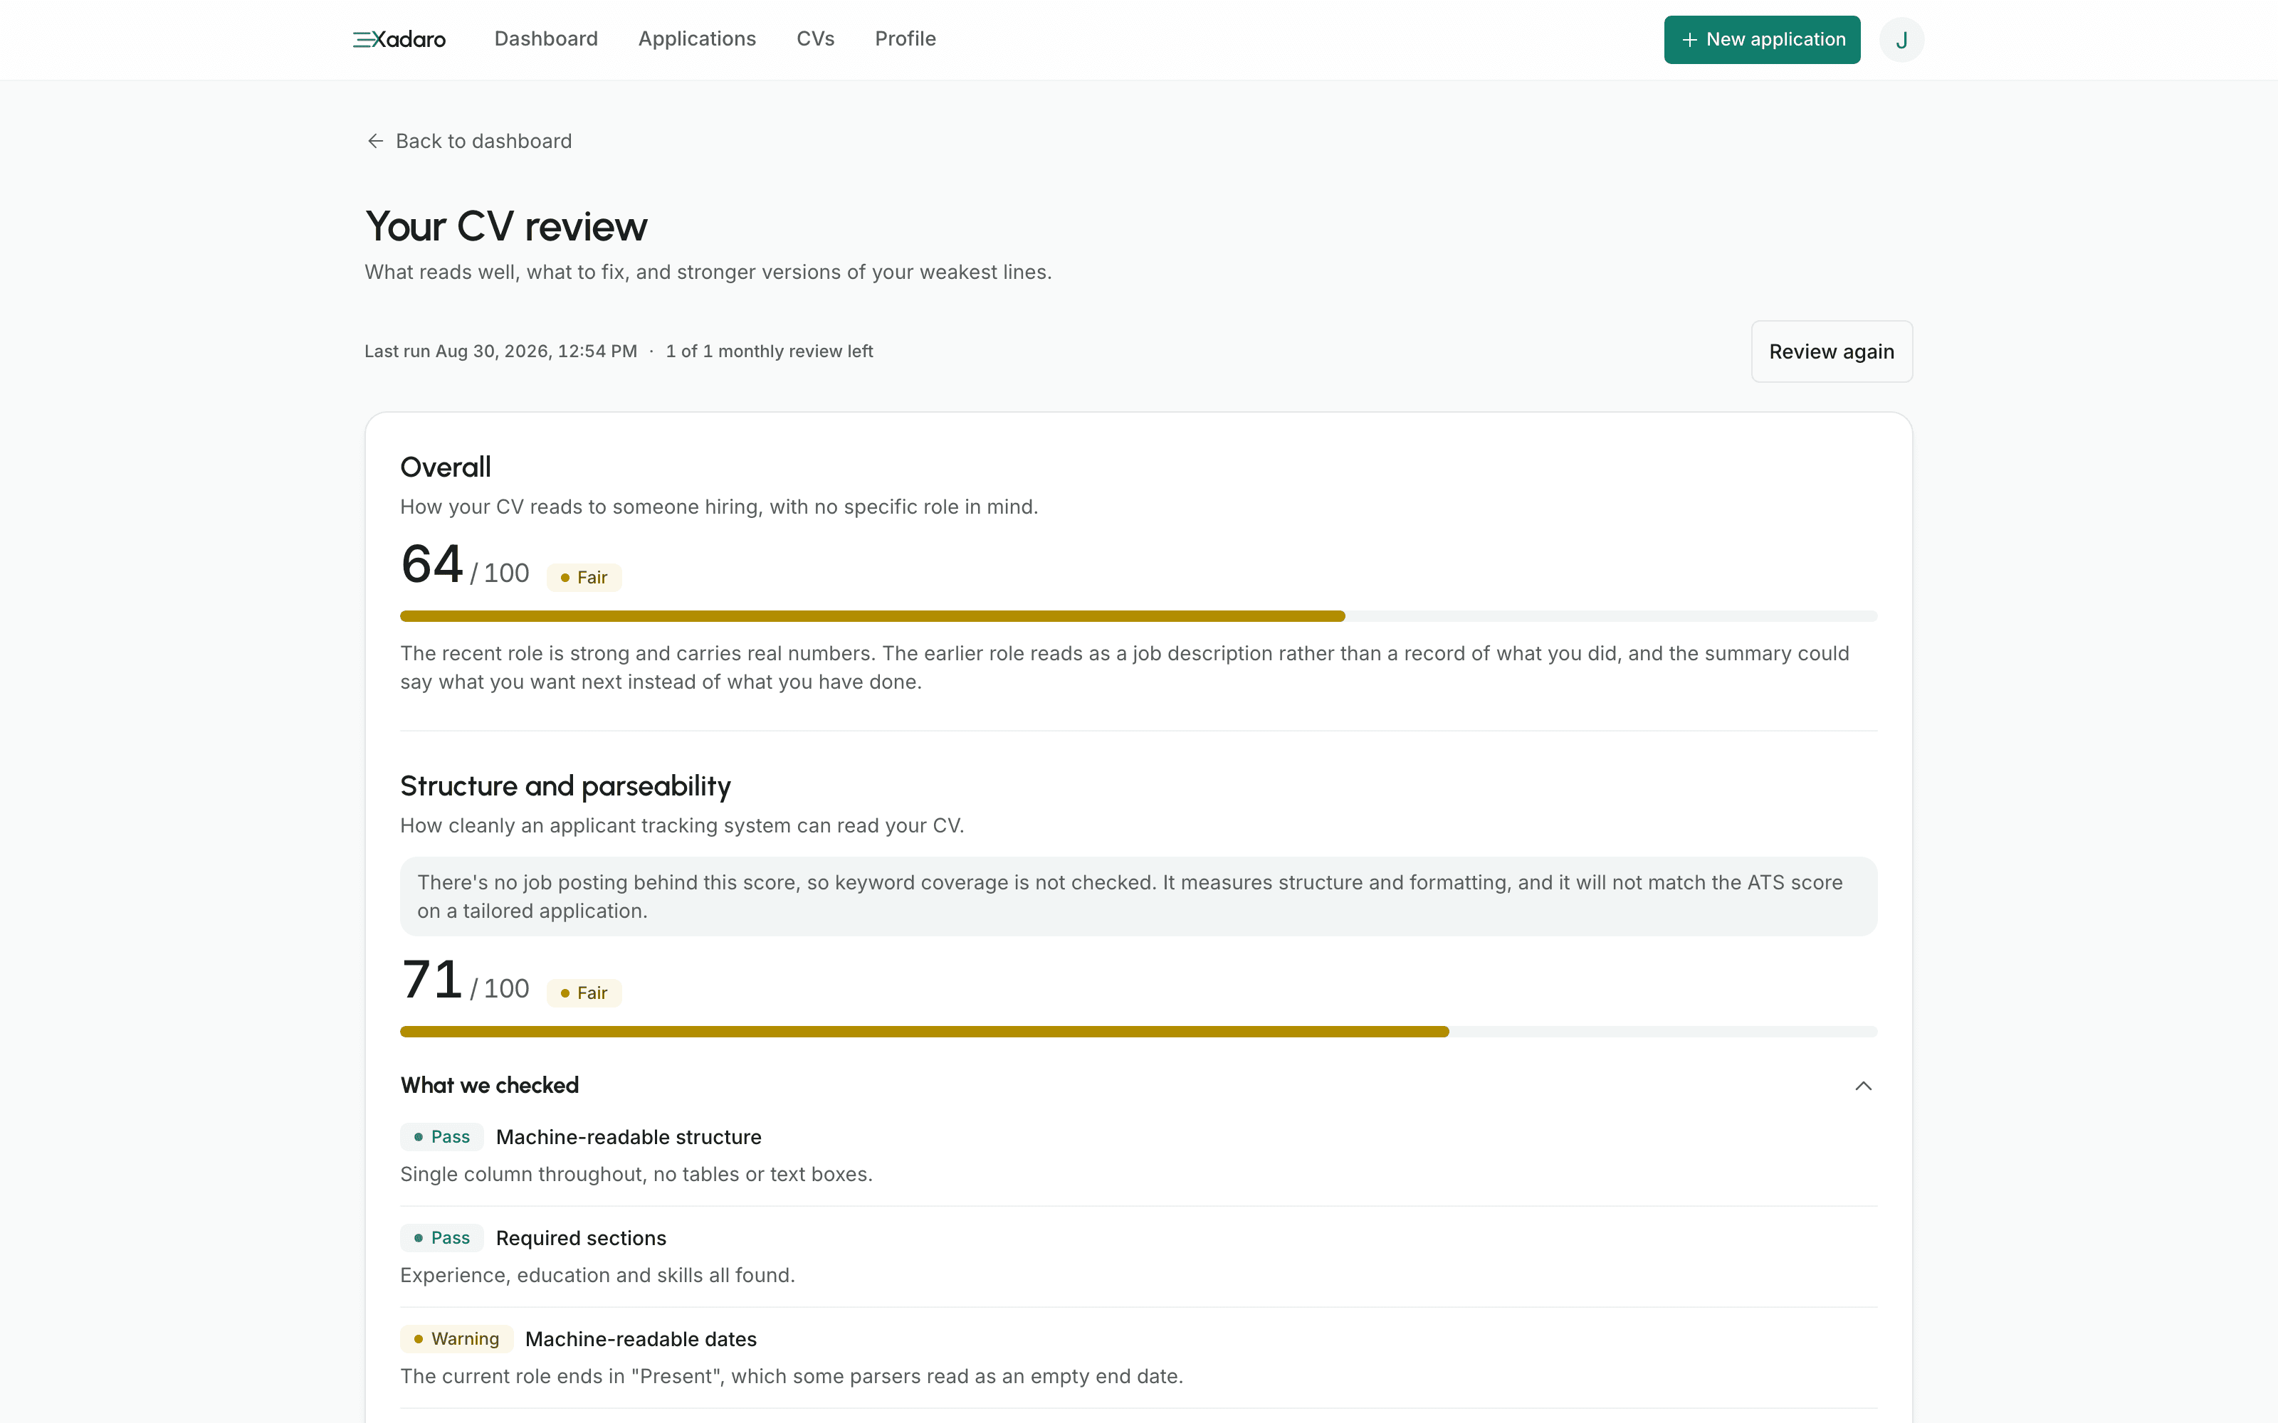Image resolution: width=2278 pixels, height=1423 pixels.
Task: Click the 'Required sections' check title
Action: tap(581, 1237)
